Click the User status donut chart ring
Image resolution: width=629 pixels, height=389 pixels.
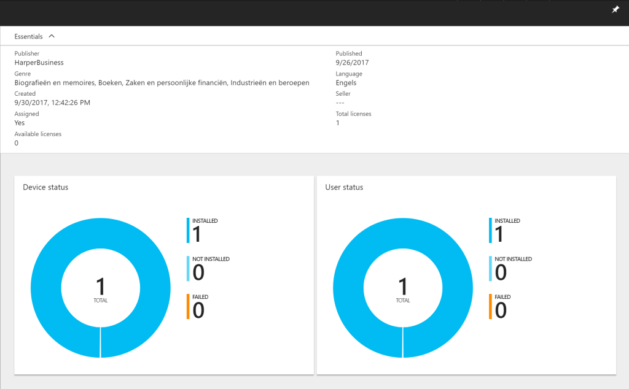pyautogui.click(x=348, y=287)
